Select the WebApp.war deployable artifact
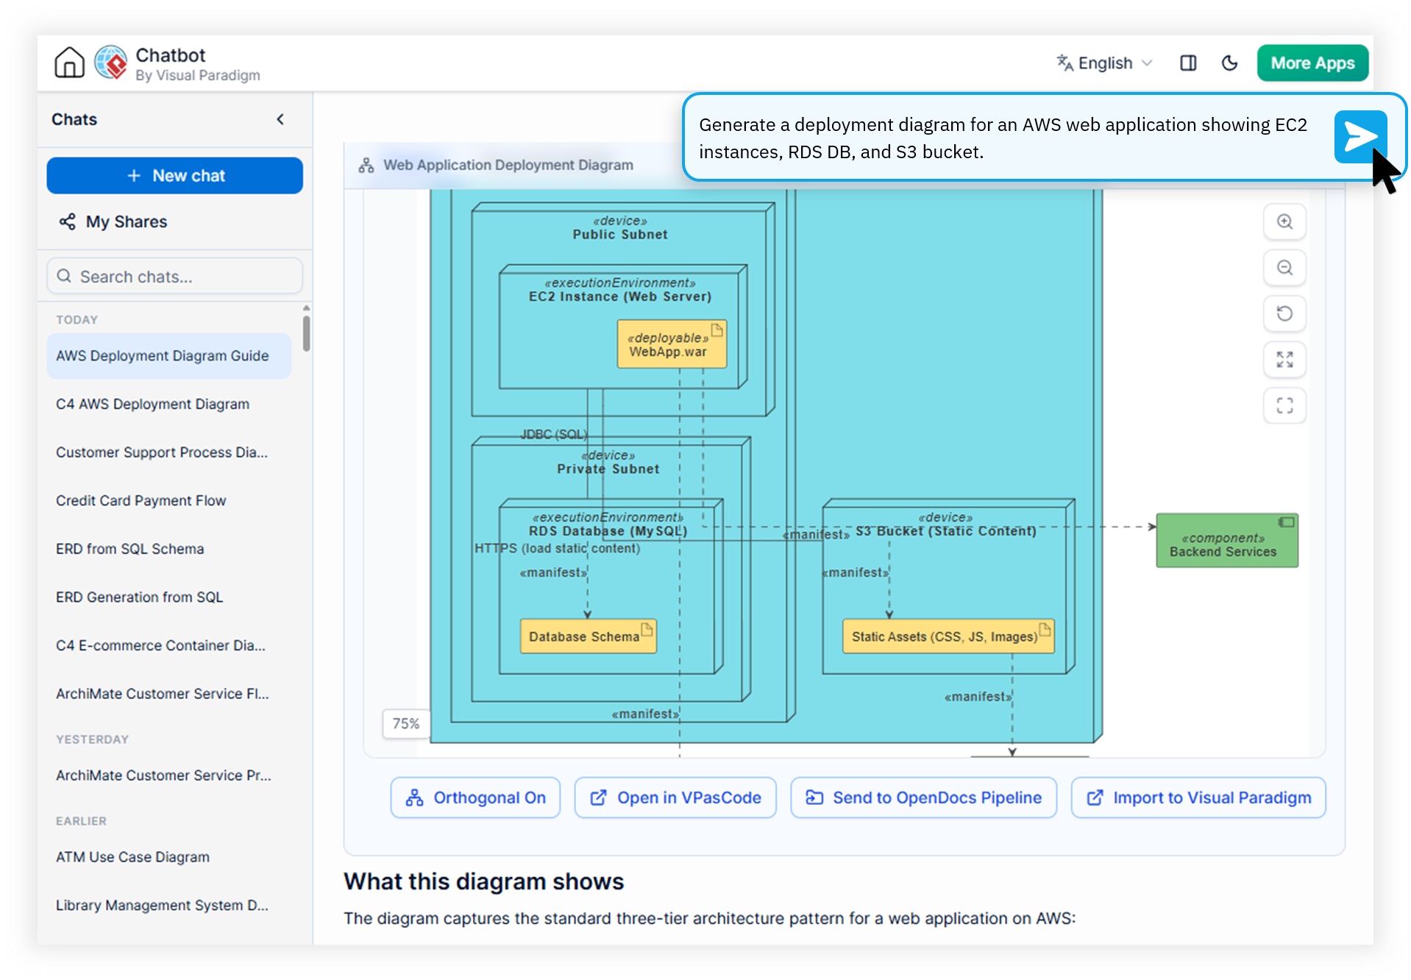This screenshot has height=980, width=1411. pyautogui.click(x=672, y=344)
